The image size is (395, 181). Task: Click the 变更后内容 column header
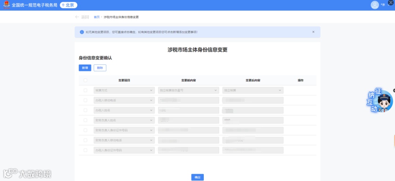(x=253, y=80)
